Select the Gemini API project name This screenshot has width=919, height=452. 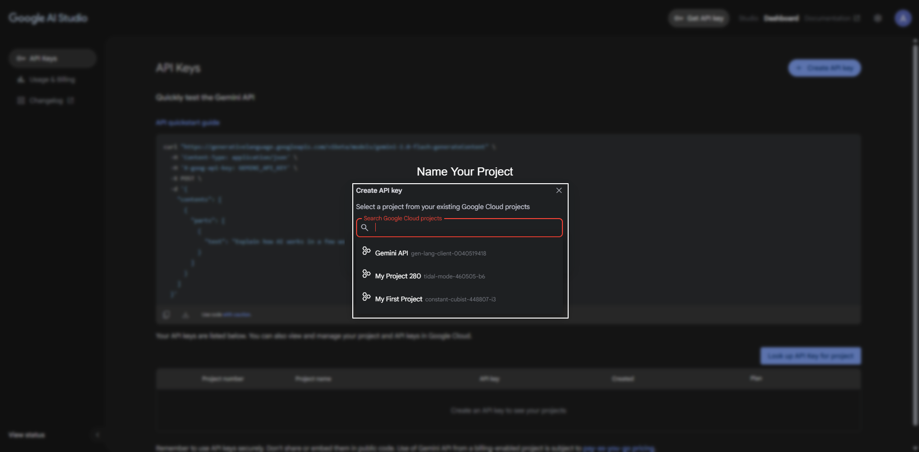392,253
